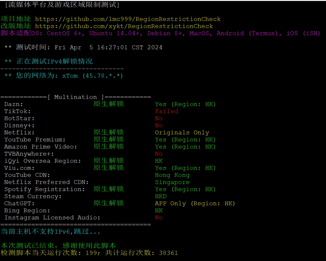Viewport: 326px width, 261px height.
Task: Click 原生解锁 in the Dazn row
Action: pos(109,104)
